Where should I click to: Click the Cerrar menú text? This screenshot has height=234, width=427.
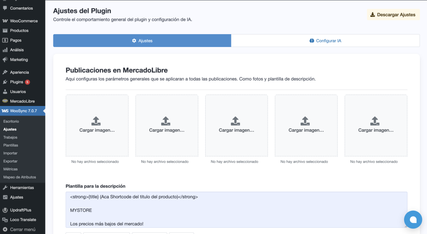click(x=23, y=229)
